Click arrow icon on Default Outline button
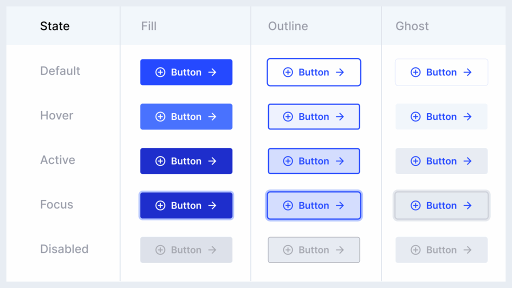The image size is (512, 288). (x=340, y=72)
